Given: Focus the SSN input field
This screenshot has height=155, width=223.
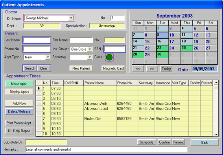Looking at the screenshot, I should (114, 49).
